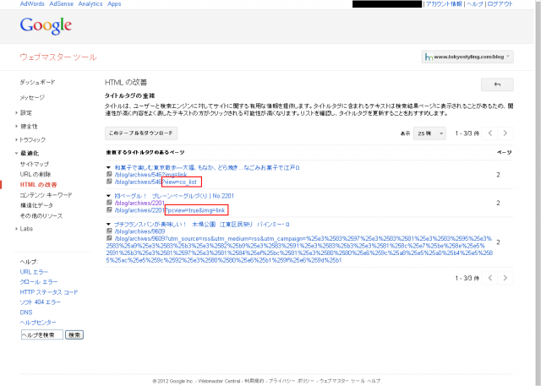Collapse the 初ベーグル title row
The image size is (541, 386).
(x=108, y=196)
